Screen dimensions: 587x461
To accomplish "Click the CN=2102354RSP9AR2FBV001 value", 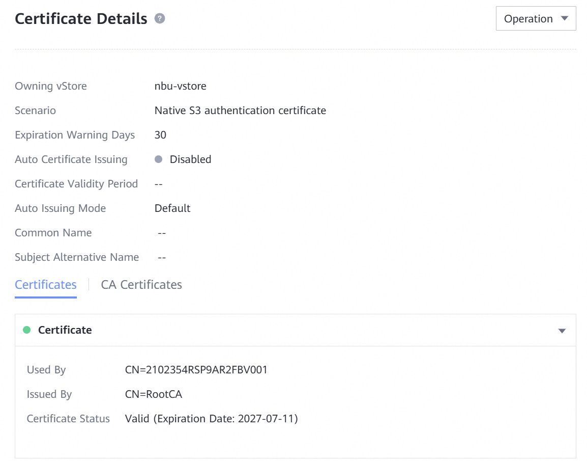I will pos(196,370).
